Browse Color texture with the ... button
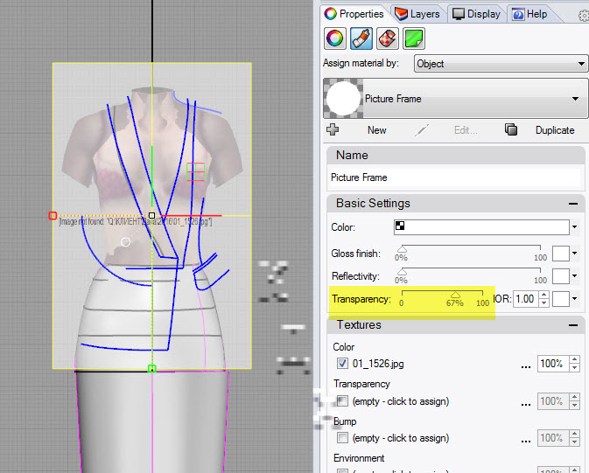This screenshot has width=589, height=473. point(526,366)
